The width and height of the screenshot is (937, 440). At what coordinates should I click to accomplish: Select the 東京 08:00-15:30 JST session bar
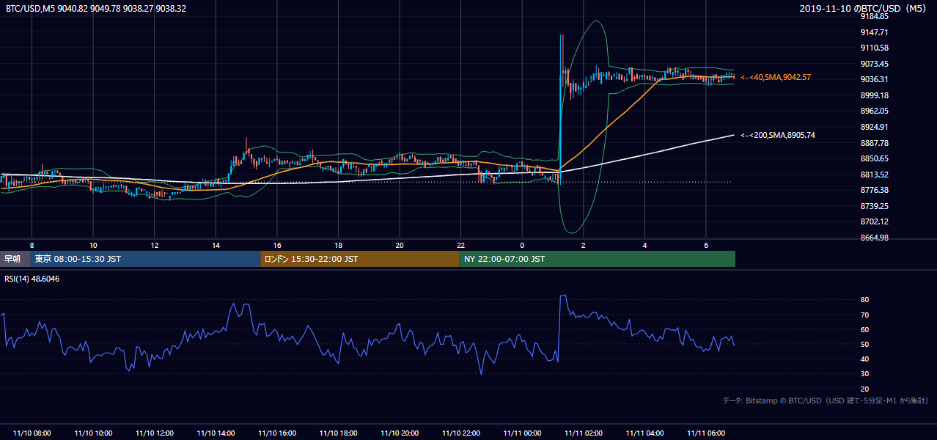pyautogui.click(x=145, y=259)
